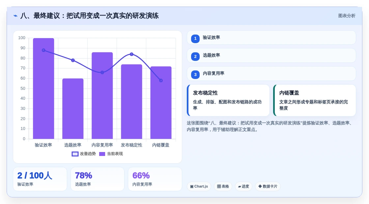Click the trend line point above 选题效率
The height and width of the screenshot is (204, 369).
(x=73, y=61)
